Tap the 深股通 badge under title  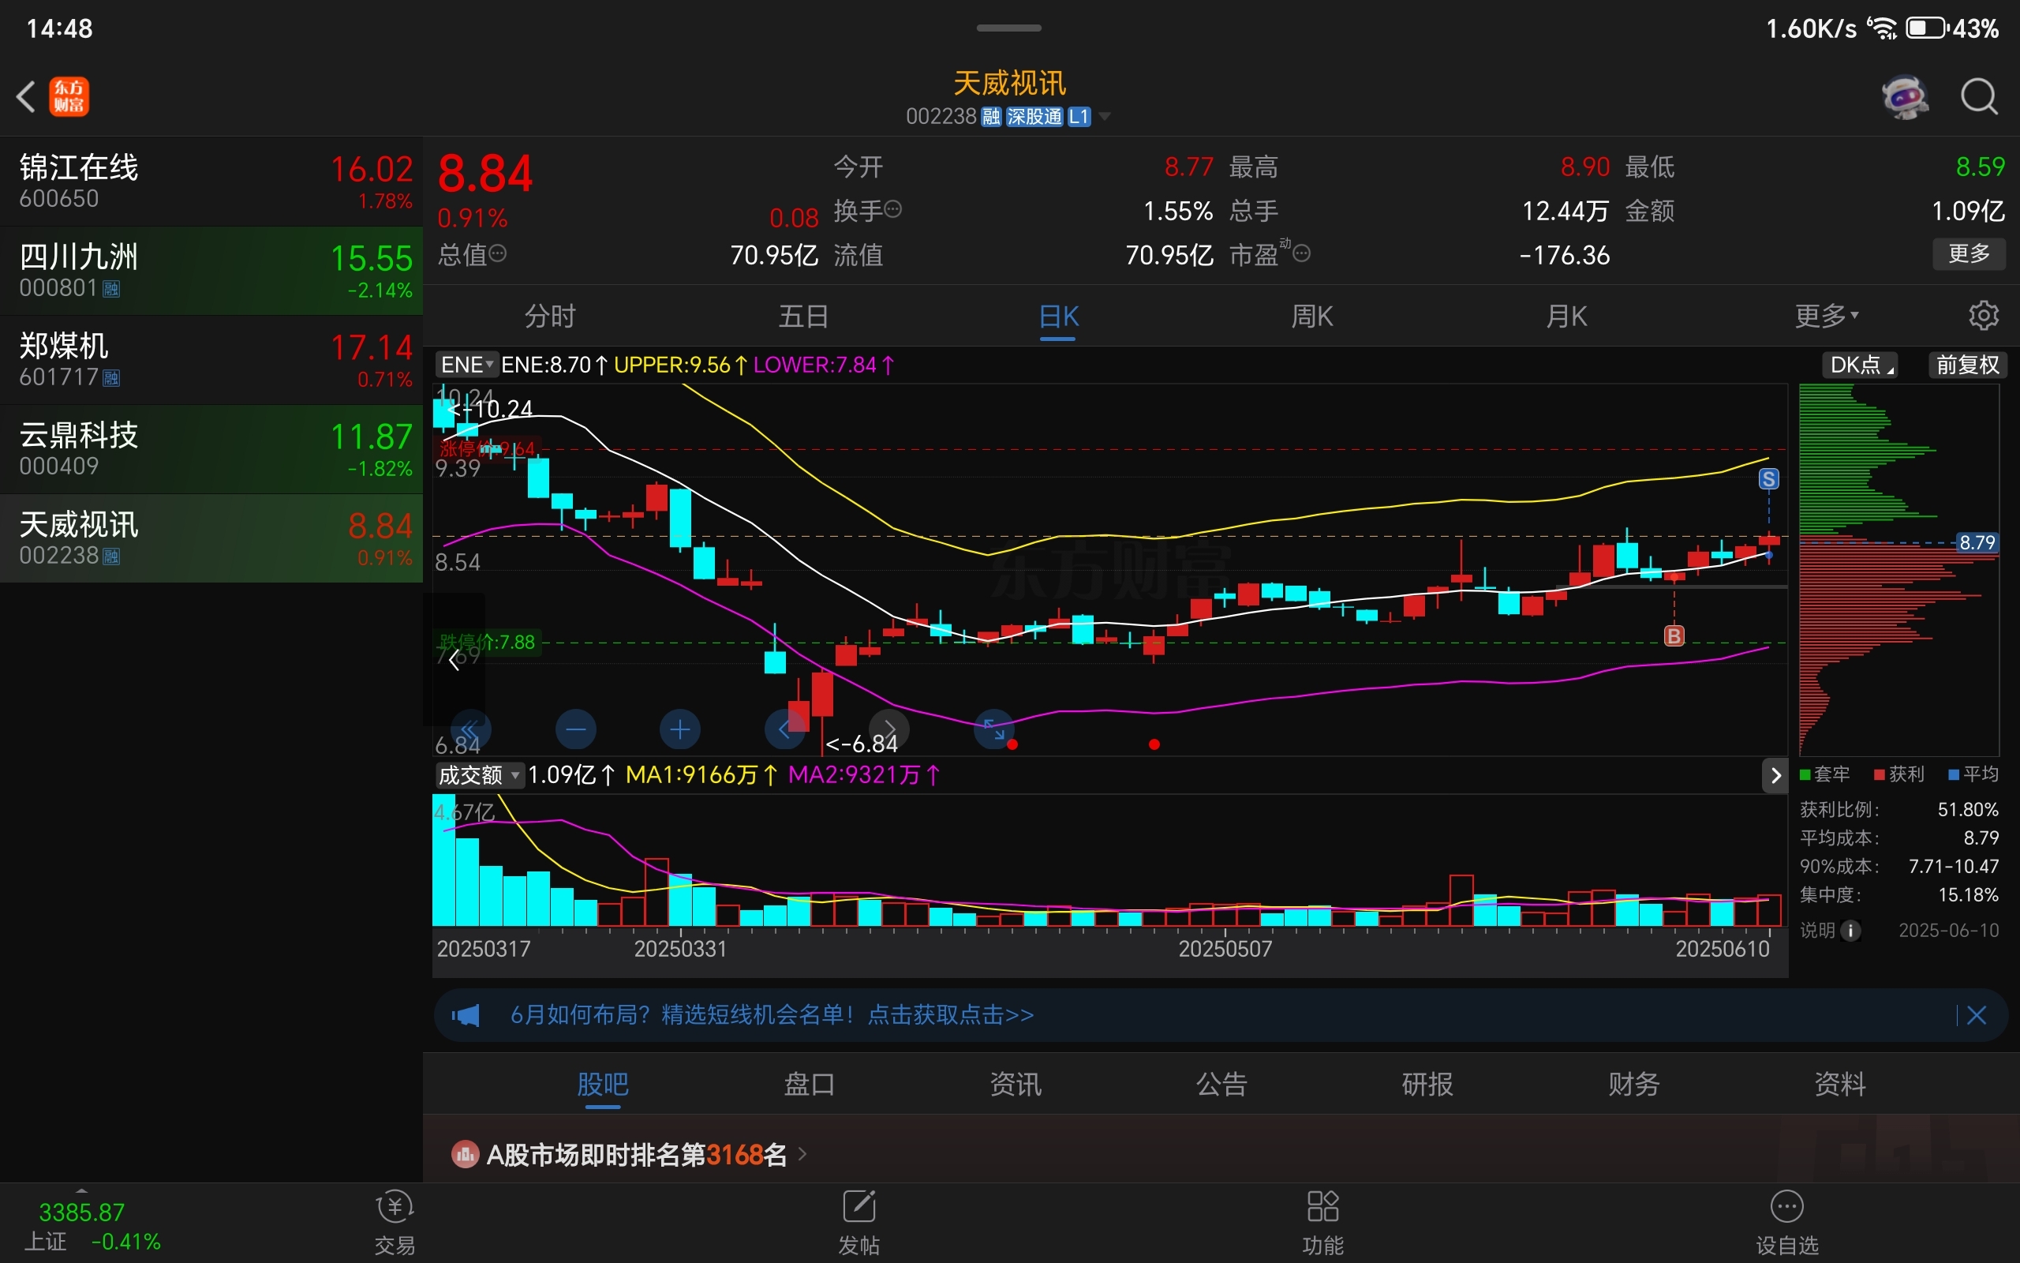(x=1034, y=116)
